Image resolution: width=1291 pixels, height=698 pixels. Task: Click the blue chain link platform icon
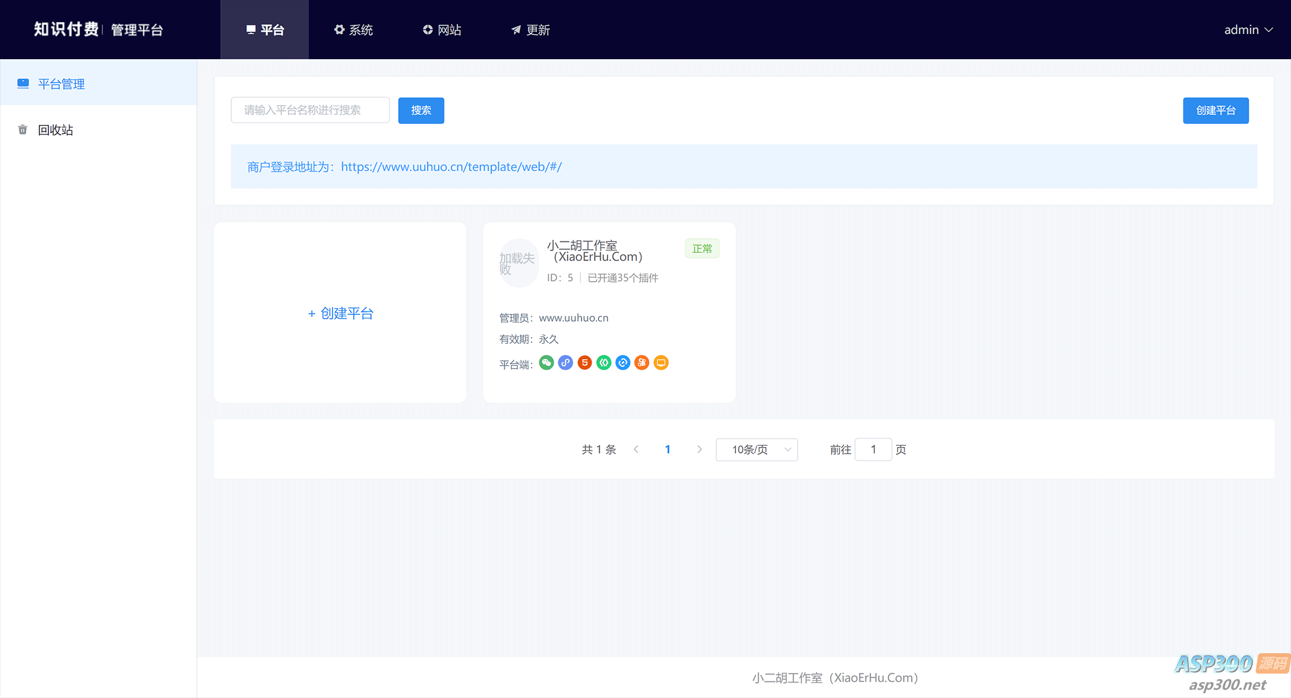pos(622,363)
